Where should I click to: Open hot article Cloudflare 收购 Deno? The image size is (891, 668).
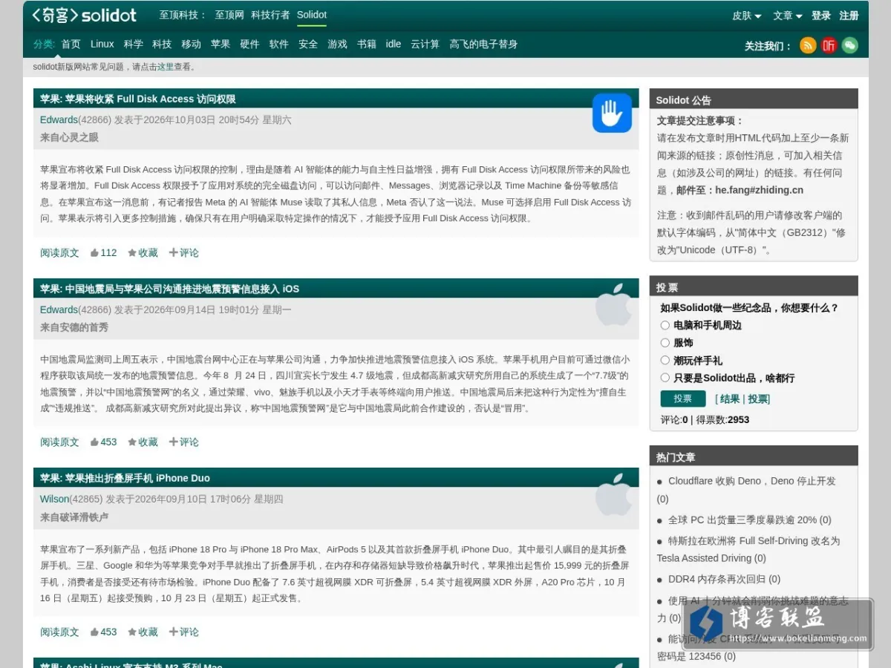(x=751, y=481)
